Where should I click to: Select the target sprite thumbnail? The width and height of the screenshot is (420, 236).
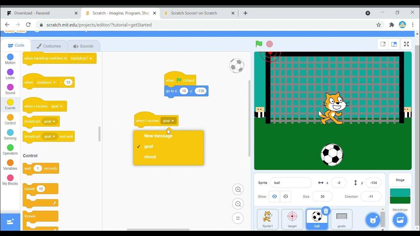coord(292,219)
